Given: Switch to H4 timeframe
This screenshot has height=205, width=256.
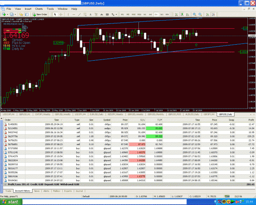Looking at the screenshot, I should point(150,14).
